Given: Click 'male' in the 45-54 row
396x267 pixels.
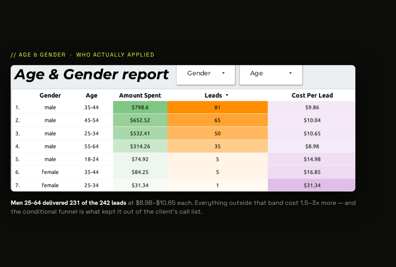Looking at the screenshot, I should (x=50, y=120).
